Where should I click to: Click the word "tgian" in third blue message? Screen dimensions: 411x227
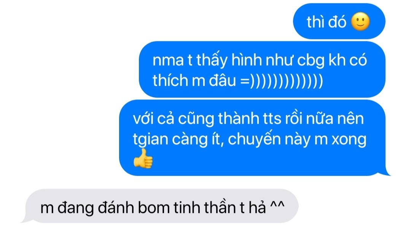click(150, 139)
